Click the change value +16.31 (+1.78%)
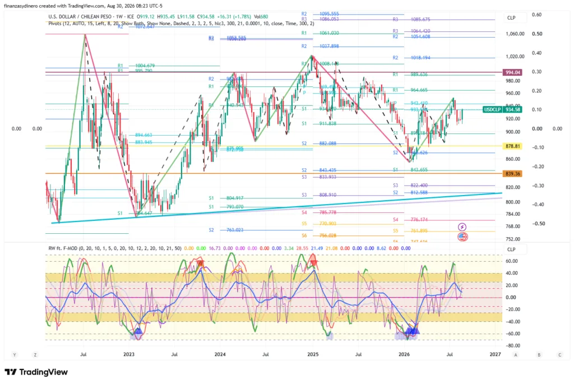Screen dimensions: 574x384 [x=234, y=16]
